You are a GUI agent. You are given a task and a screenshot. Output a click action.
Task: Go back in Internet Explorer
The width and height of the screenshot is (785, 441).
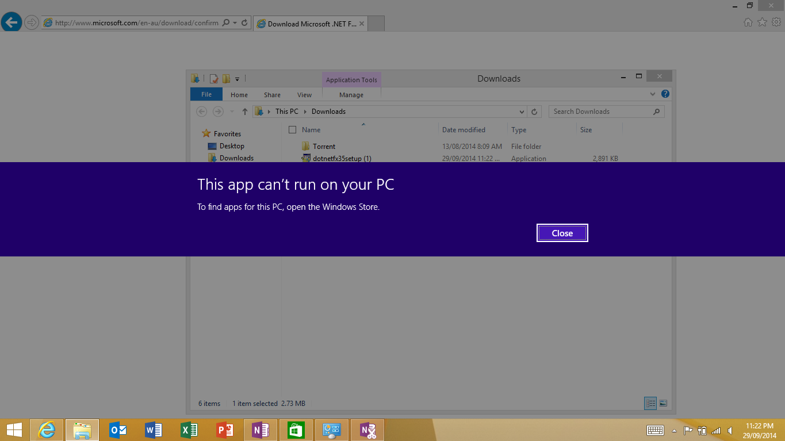tap(11, 22)
